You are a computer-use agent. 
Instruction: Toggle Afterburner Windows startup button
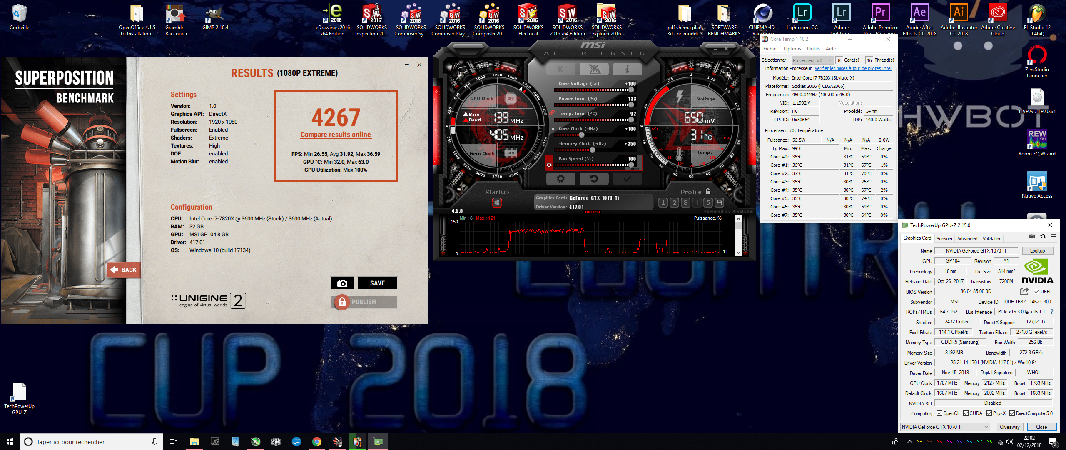[x=497, y=202]
